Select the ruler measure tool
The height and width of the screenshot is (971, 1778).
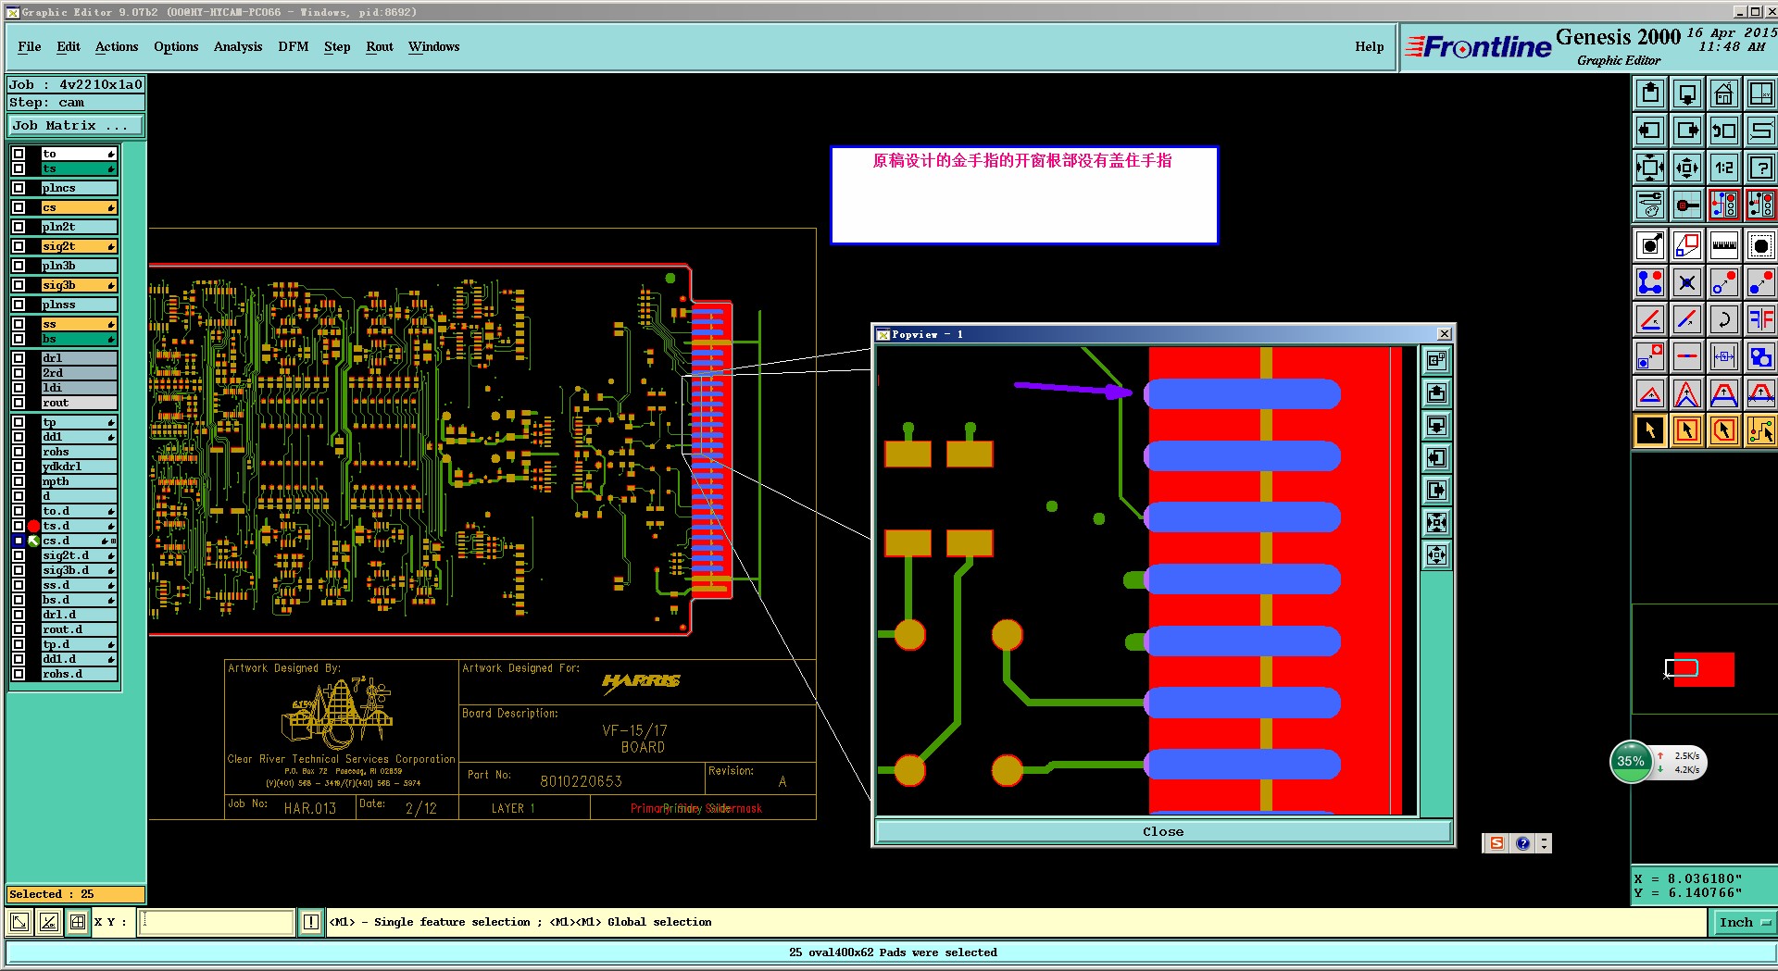[x=1723, y=245]
